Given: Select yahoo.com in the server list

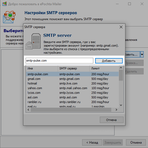Looking at the screenshot, I should pyautogui.click(x=35, y=88).
